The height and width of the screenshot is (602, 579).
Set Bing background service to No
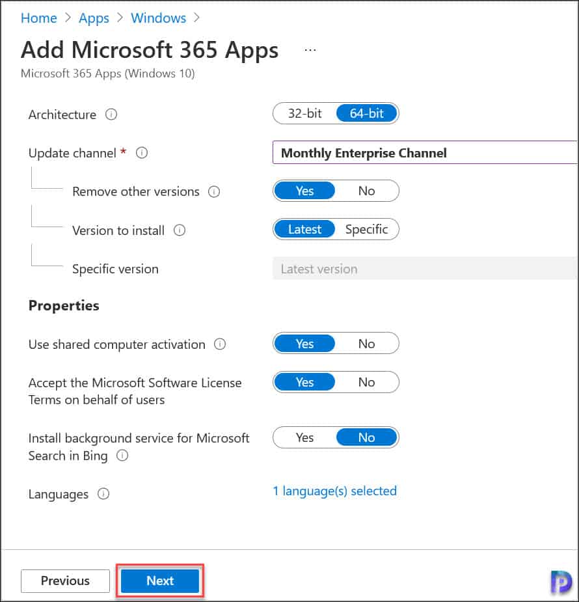coord(366,437)
